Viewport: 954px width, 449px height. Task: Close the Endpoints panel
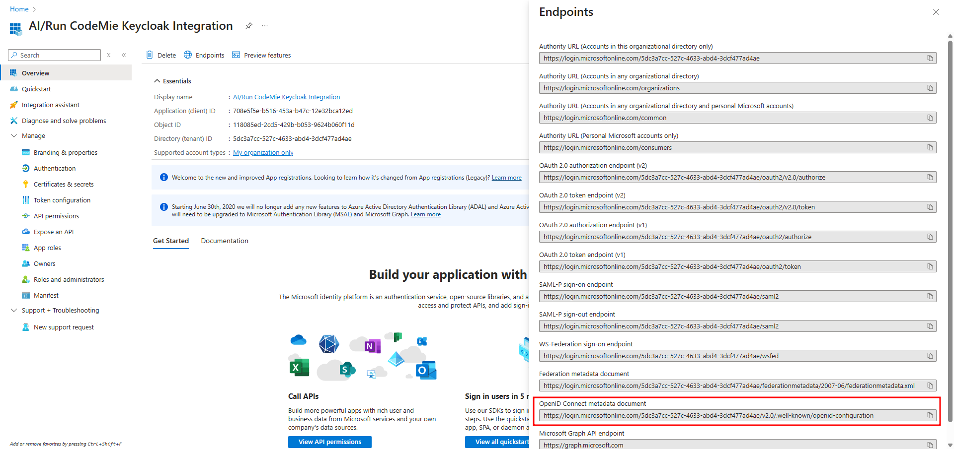click(936, 12)
